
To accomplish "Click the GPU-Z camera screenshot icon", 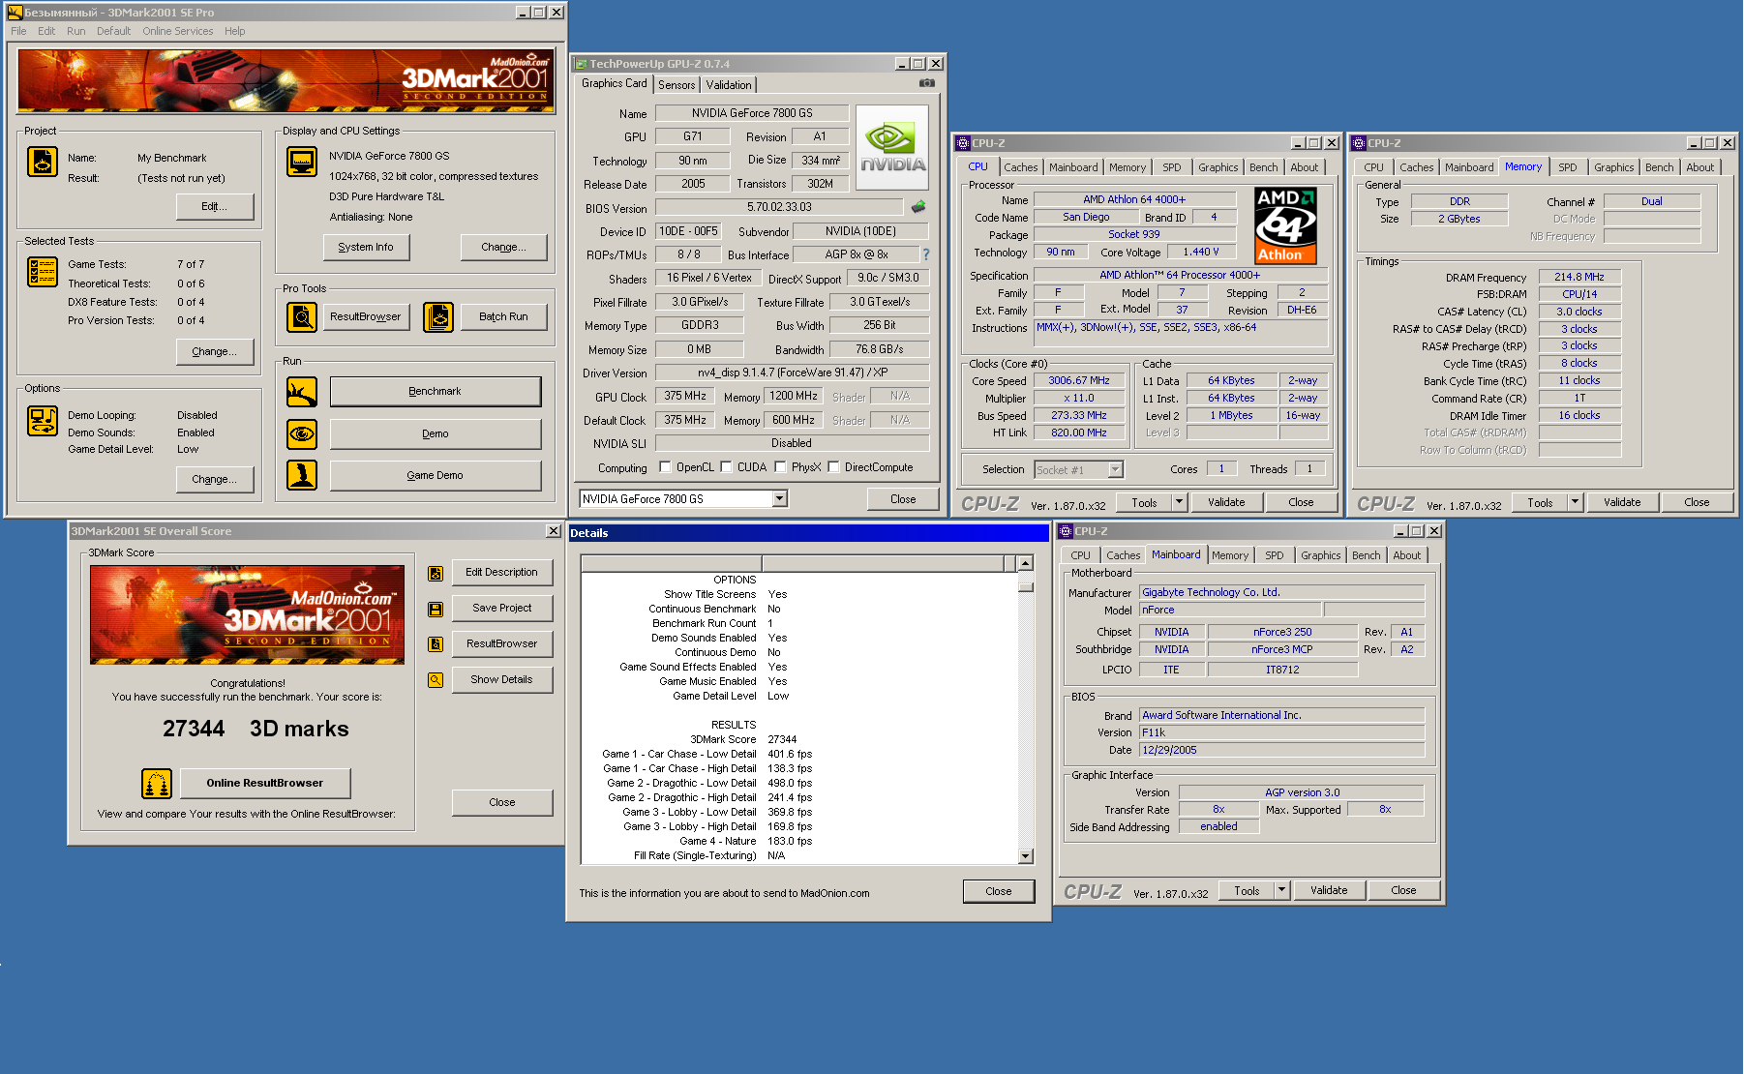I will 927,83.
